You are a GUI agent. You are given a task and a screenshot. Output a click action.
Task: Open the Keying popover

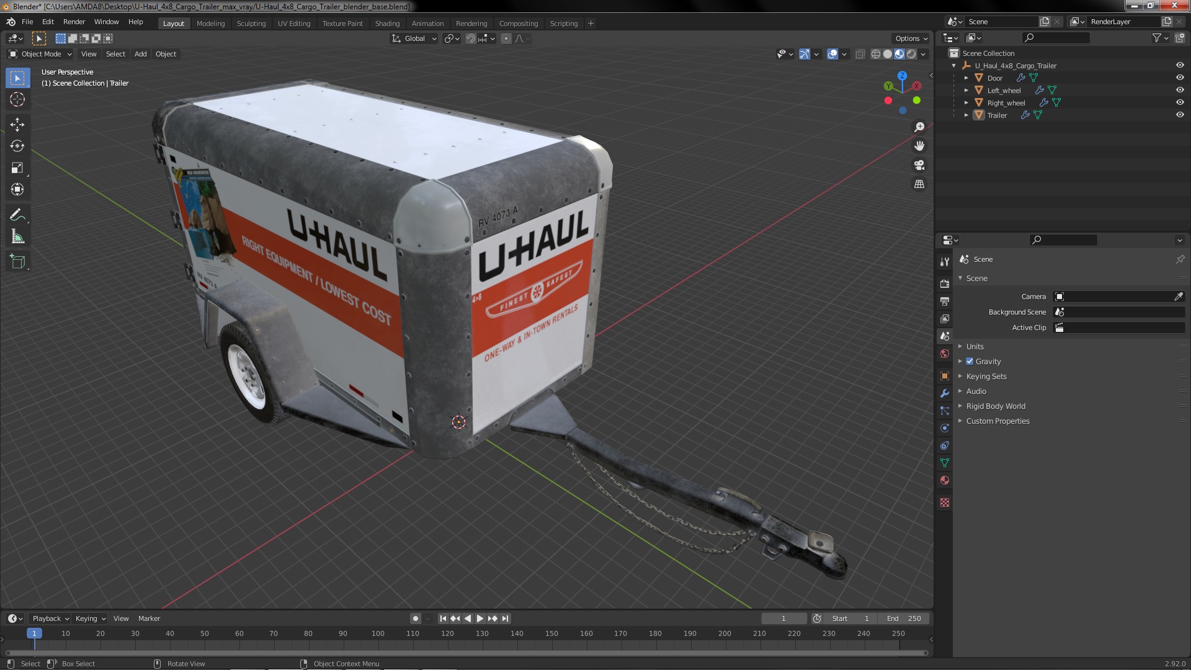click(x=90, y=619)
